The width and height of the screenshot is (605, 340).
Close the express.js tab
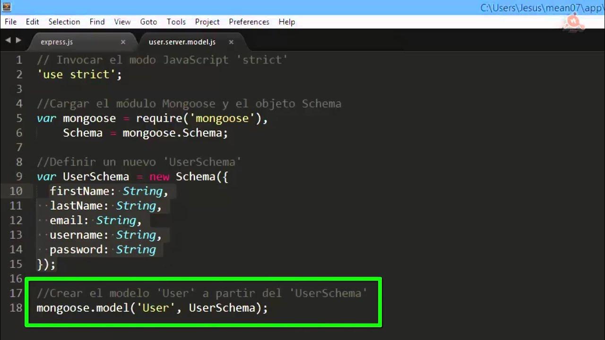point(123,42)
